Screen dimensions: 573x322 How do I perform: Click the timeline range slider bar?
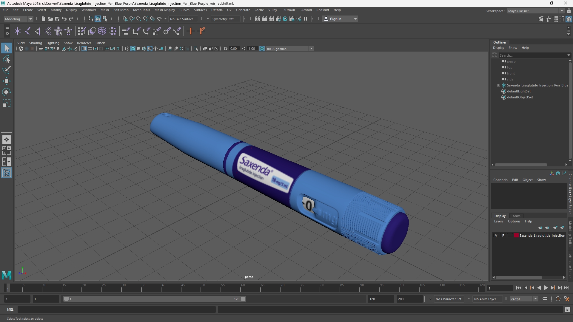tap(154, 299)
